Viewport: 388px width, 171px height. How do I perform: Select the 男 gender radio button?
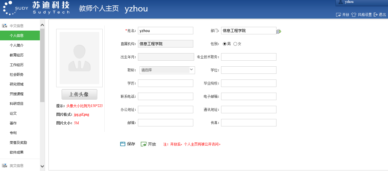point(225,44)
